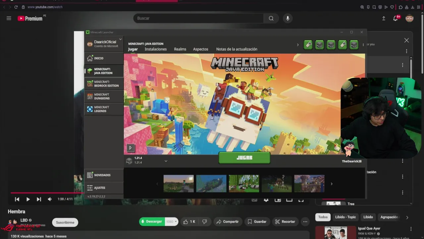Click the YouTube search input field

coord(199,18)
